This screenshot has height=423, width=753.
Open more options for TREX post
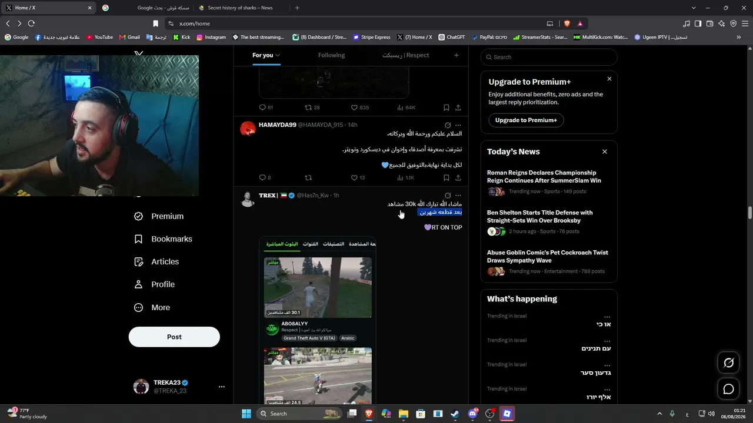[x=458, y=196]
